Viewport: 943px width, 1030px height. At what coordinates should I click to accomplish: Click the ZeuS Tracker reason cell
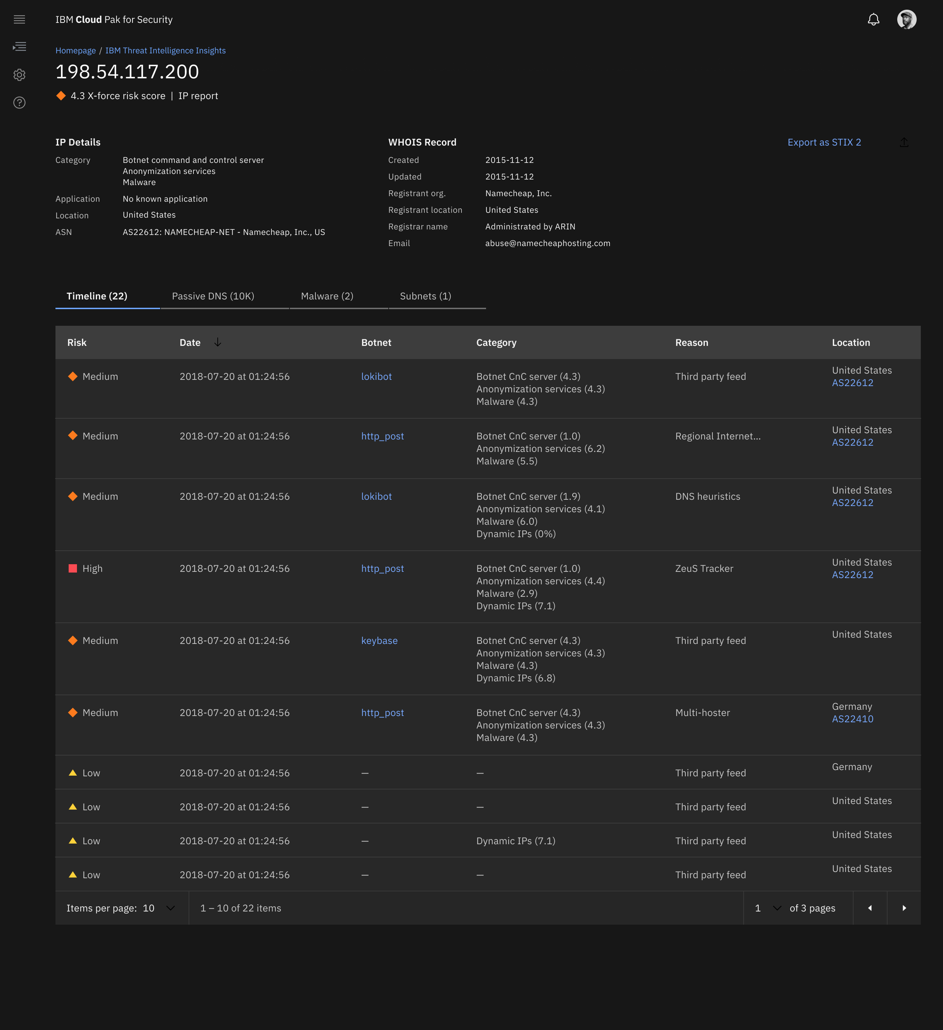[704, 569]
